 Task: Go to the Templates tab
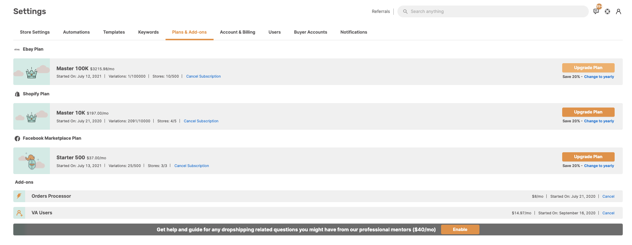pyautogui.click(x=114, y=32)
